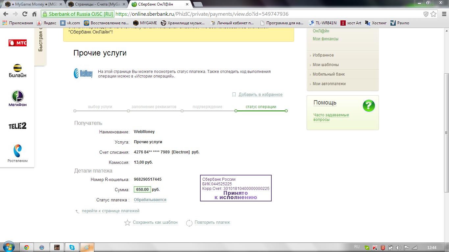Click 'перейти к странице платежей' link

(111, 211)
